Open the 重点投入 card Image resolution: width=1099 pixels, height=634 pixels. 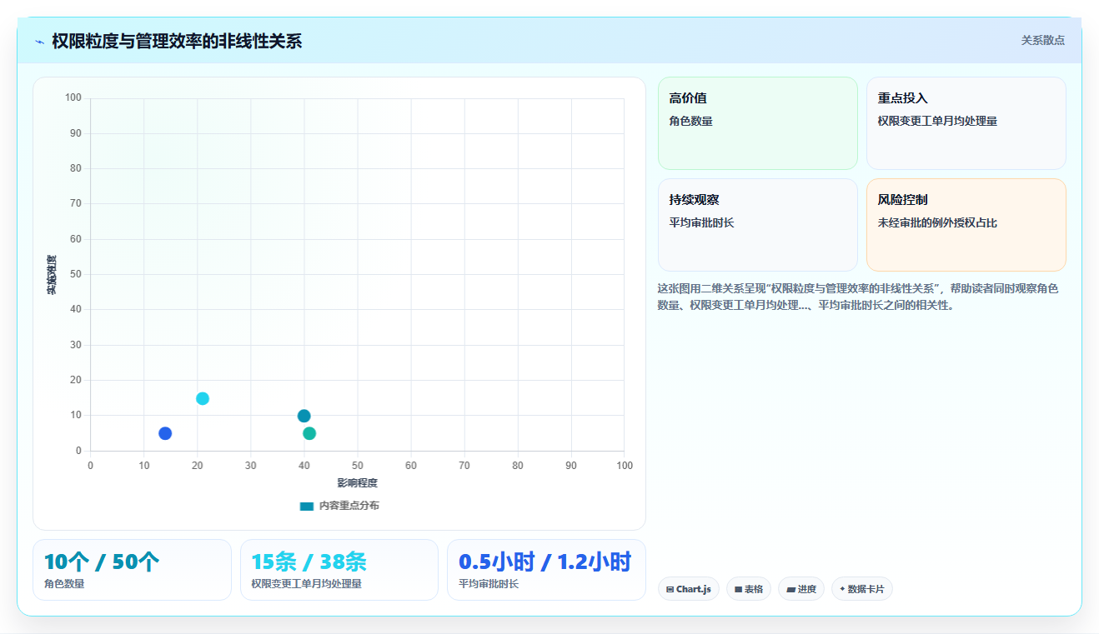966,123
